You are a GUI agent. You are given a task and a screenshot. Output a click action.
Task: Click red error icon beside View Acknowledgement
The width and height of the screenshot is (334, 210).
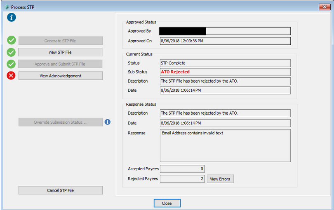12,76
